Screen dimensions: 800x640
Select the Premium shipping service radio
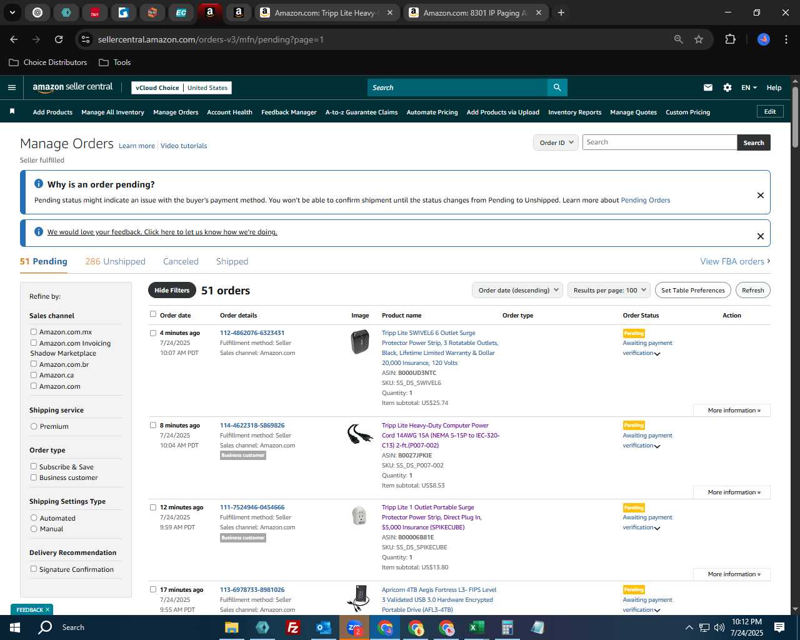pos(34,426)
